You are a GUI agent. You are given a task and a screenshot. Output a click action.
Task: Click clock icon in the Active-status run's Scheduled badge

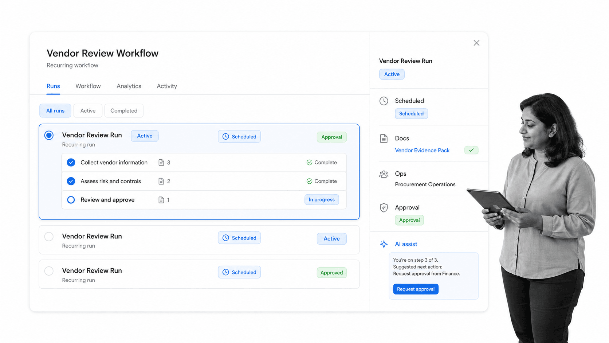click(226, 238)
